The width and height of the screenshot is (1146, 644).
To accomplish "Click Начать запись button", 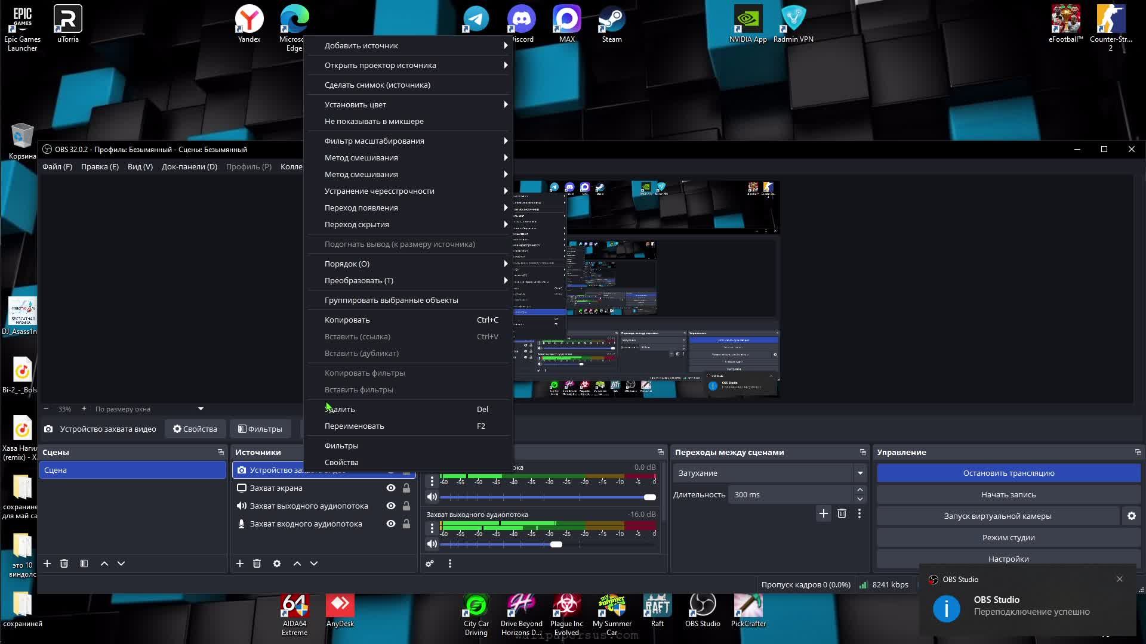I will click(x=1009, y=494).
